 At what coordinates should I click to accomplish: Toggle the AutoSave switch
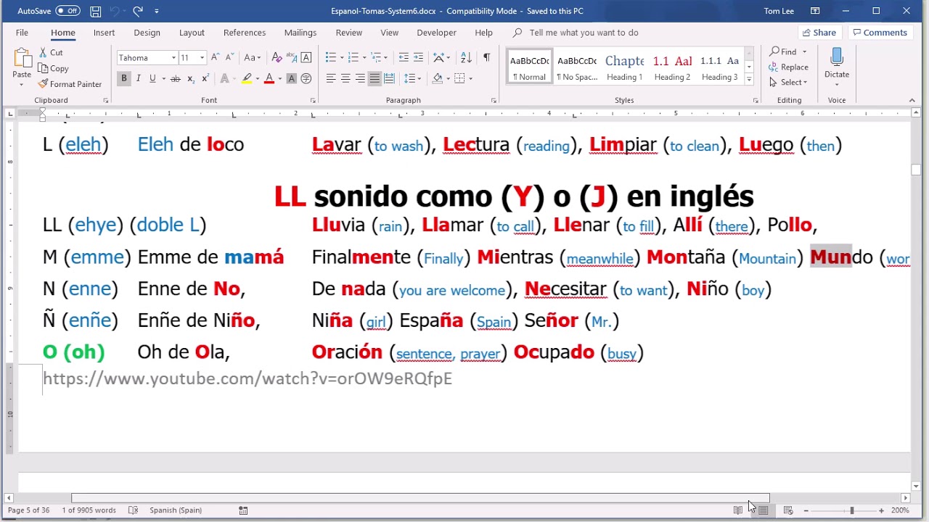(67, 11)
